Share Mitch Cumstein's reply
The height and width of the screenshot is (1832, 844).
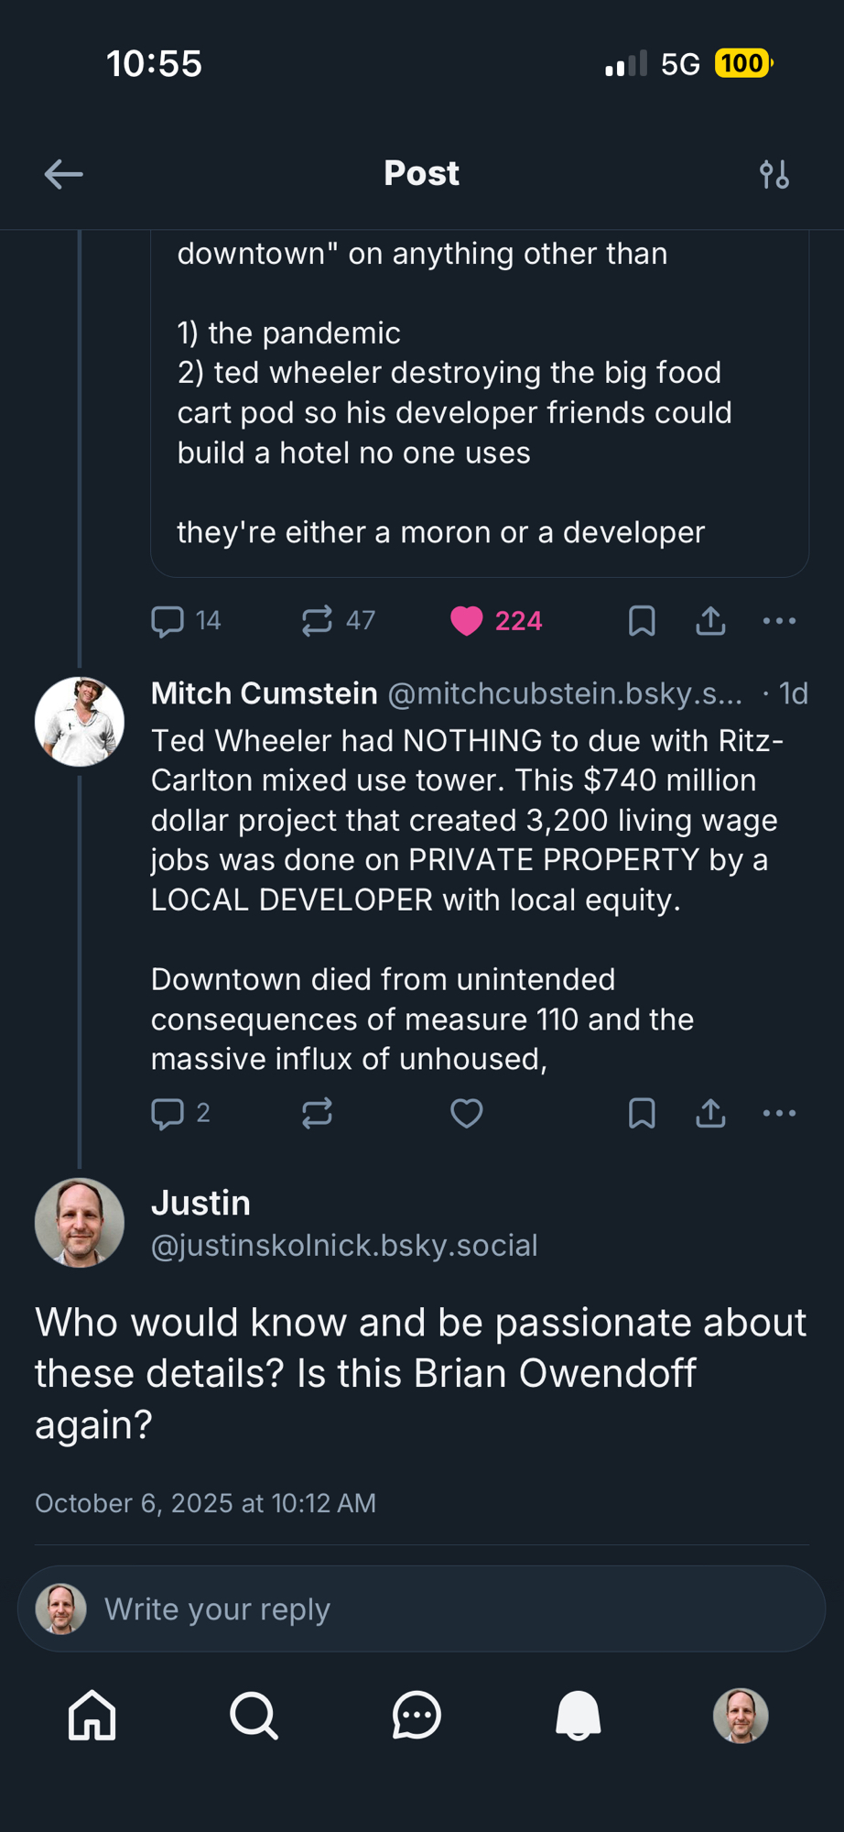(710, 1113)
